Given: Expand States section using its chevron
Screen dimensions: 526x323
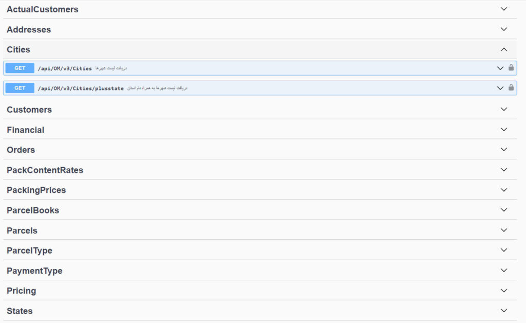Looking at the screenshot, I should tap(503, 311).
